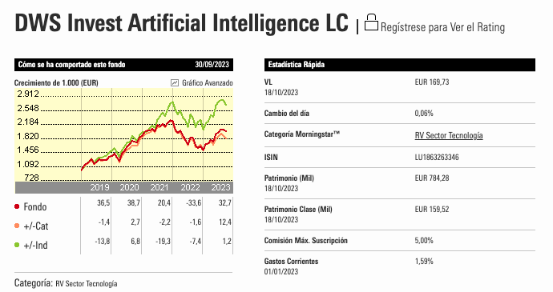553x292 pixels.
Task: Click the Cómo se ha comportado header
Action: (123, 65)
